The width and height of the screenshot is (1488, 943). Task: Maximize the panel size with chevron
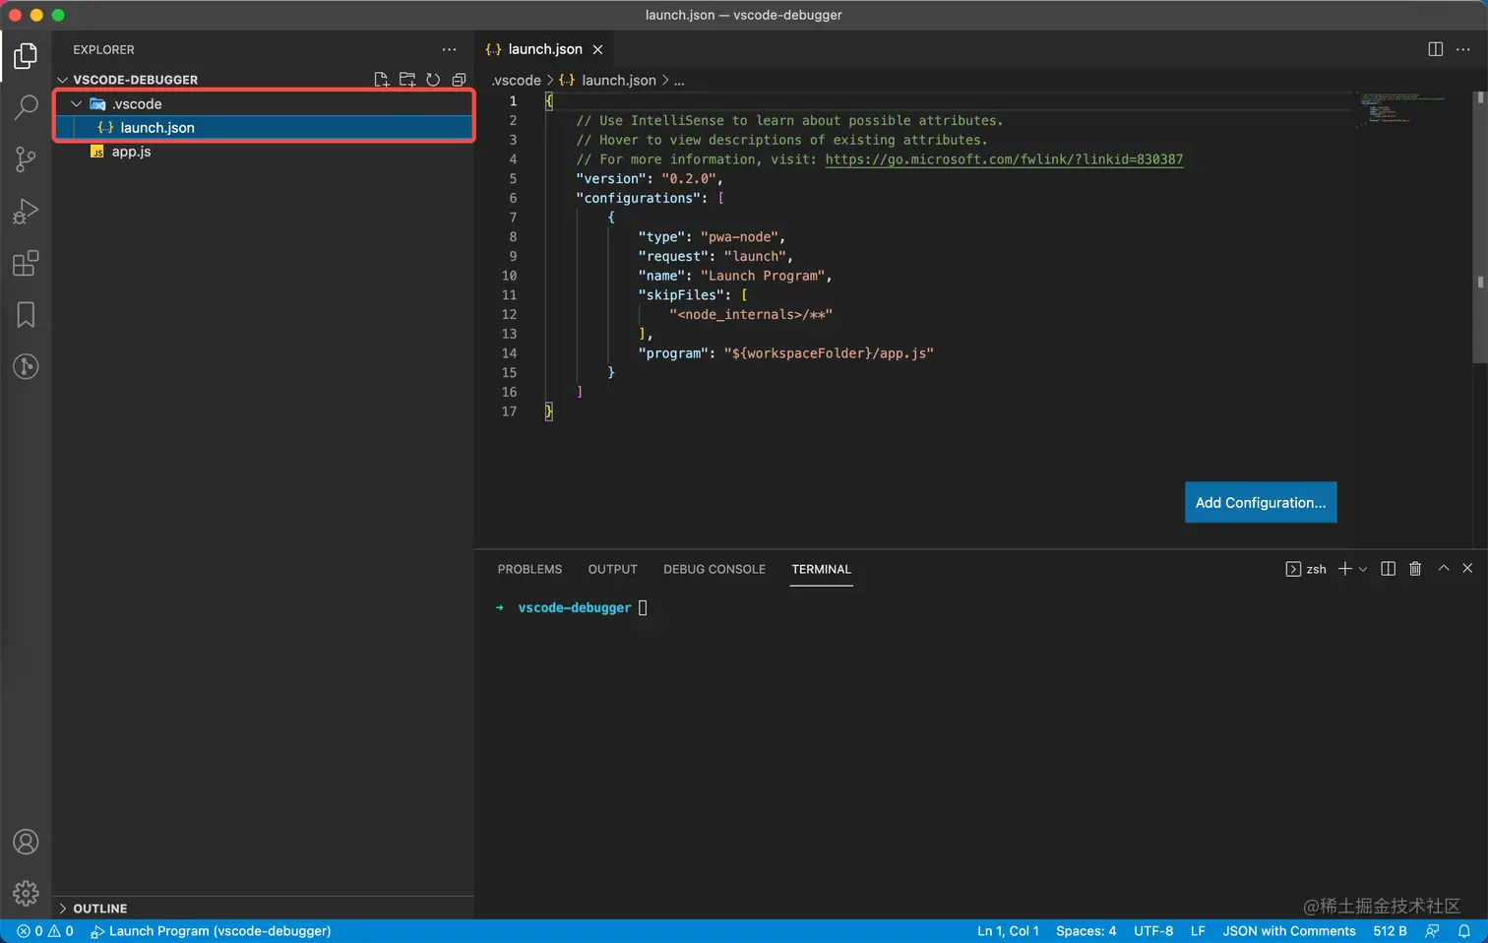[x=1444, y=568]
